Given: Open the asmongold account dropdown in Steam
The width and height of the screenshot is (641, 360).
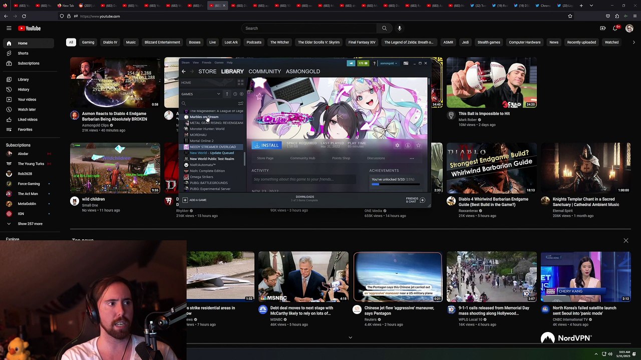Looking at the screenshot, I should [x=389, y=63].
